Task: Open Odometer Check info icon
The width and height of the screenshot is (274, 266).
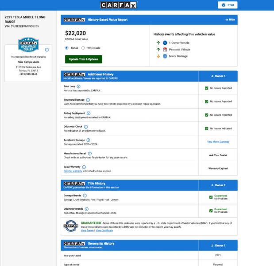Action: click(x=86, y=127)
